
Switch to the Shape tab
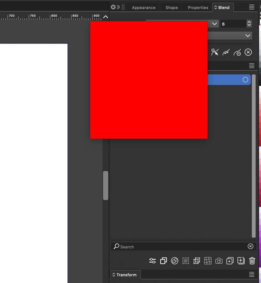(x=171, y=8)
